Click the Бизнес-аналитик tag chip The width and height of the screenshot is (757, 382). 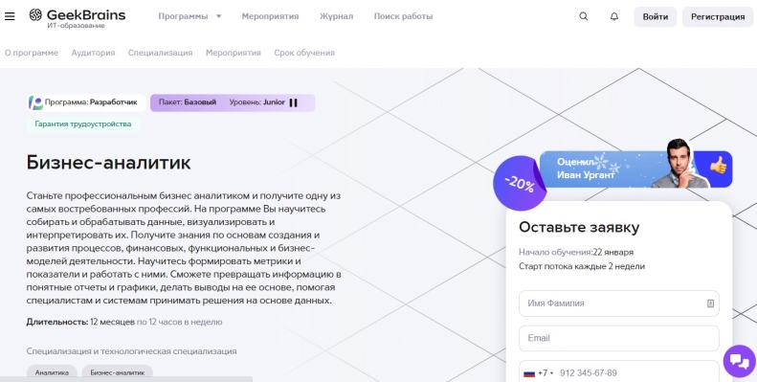118,372
